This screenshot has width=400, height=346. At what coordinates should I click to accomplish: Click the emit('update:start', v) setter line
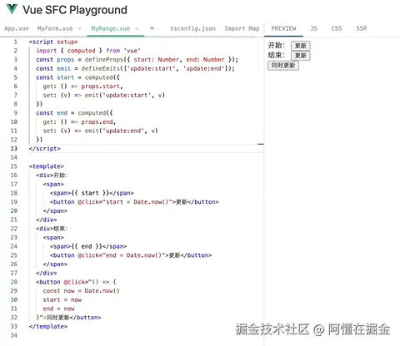(104, 95)
